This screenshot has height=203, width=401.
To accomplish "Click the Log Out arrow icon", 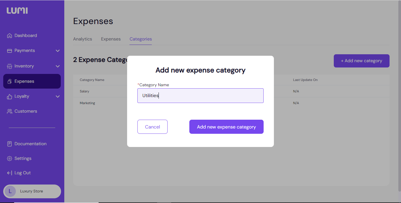I will pos(9,173).
